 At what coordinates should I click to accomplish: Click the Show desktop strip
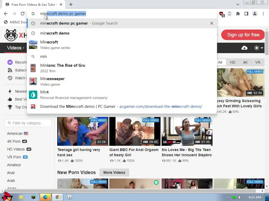pos(267,197)
